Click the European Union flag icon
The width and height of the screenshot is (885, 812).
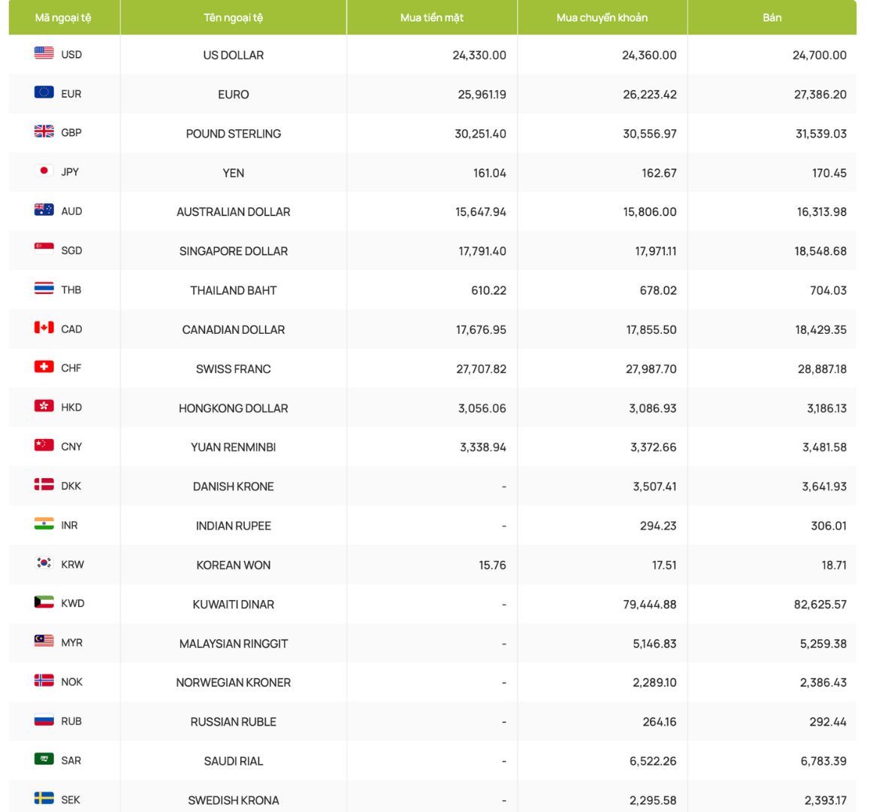click(44, 92)
